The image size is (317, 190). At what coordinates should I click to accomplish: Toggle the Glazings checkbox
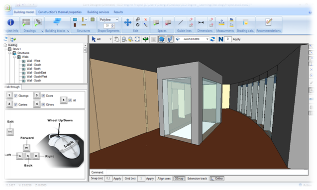[x=16, y=95]
